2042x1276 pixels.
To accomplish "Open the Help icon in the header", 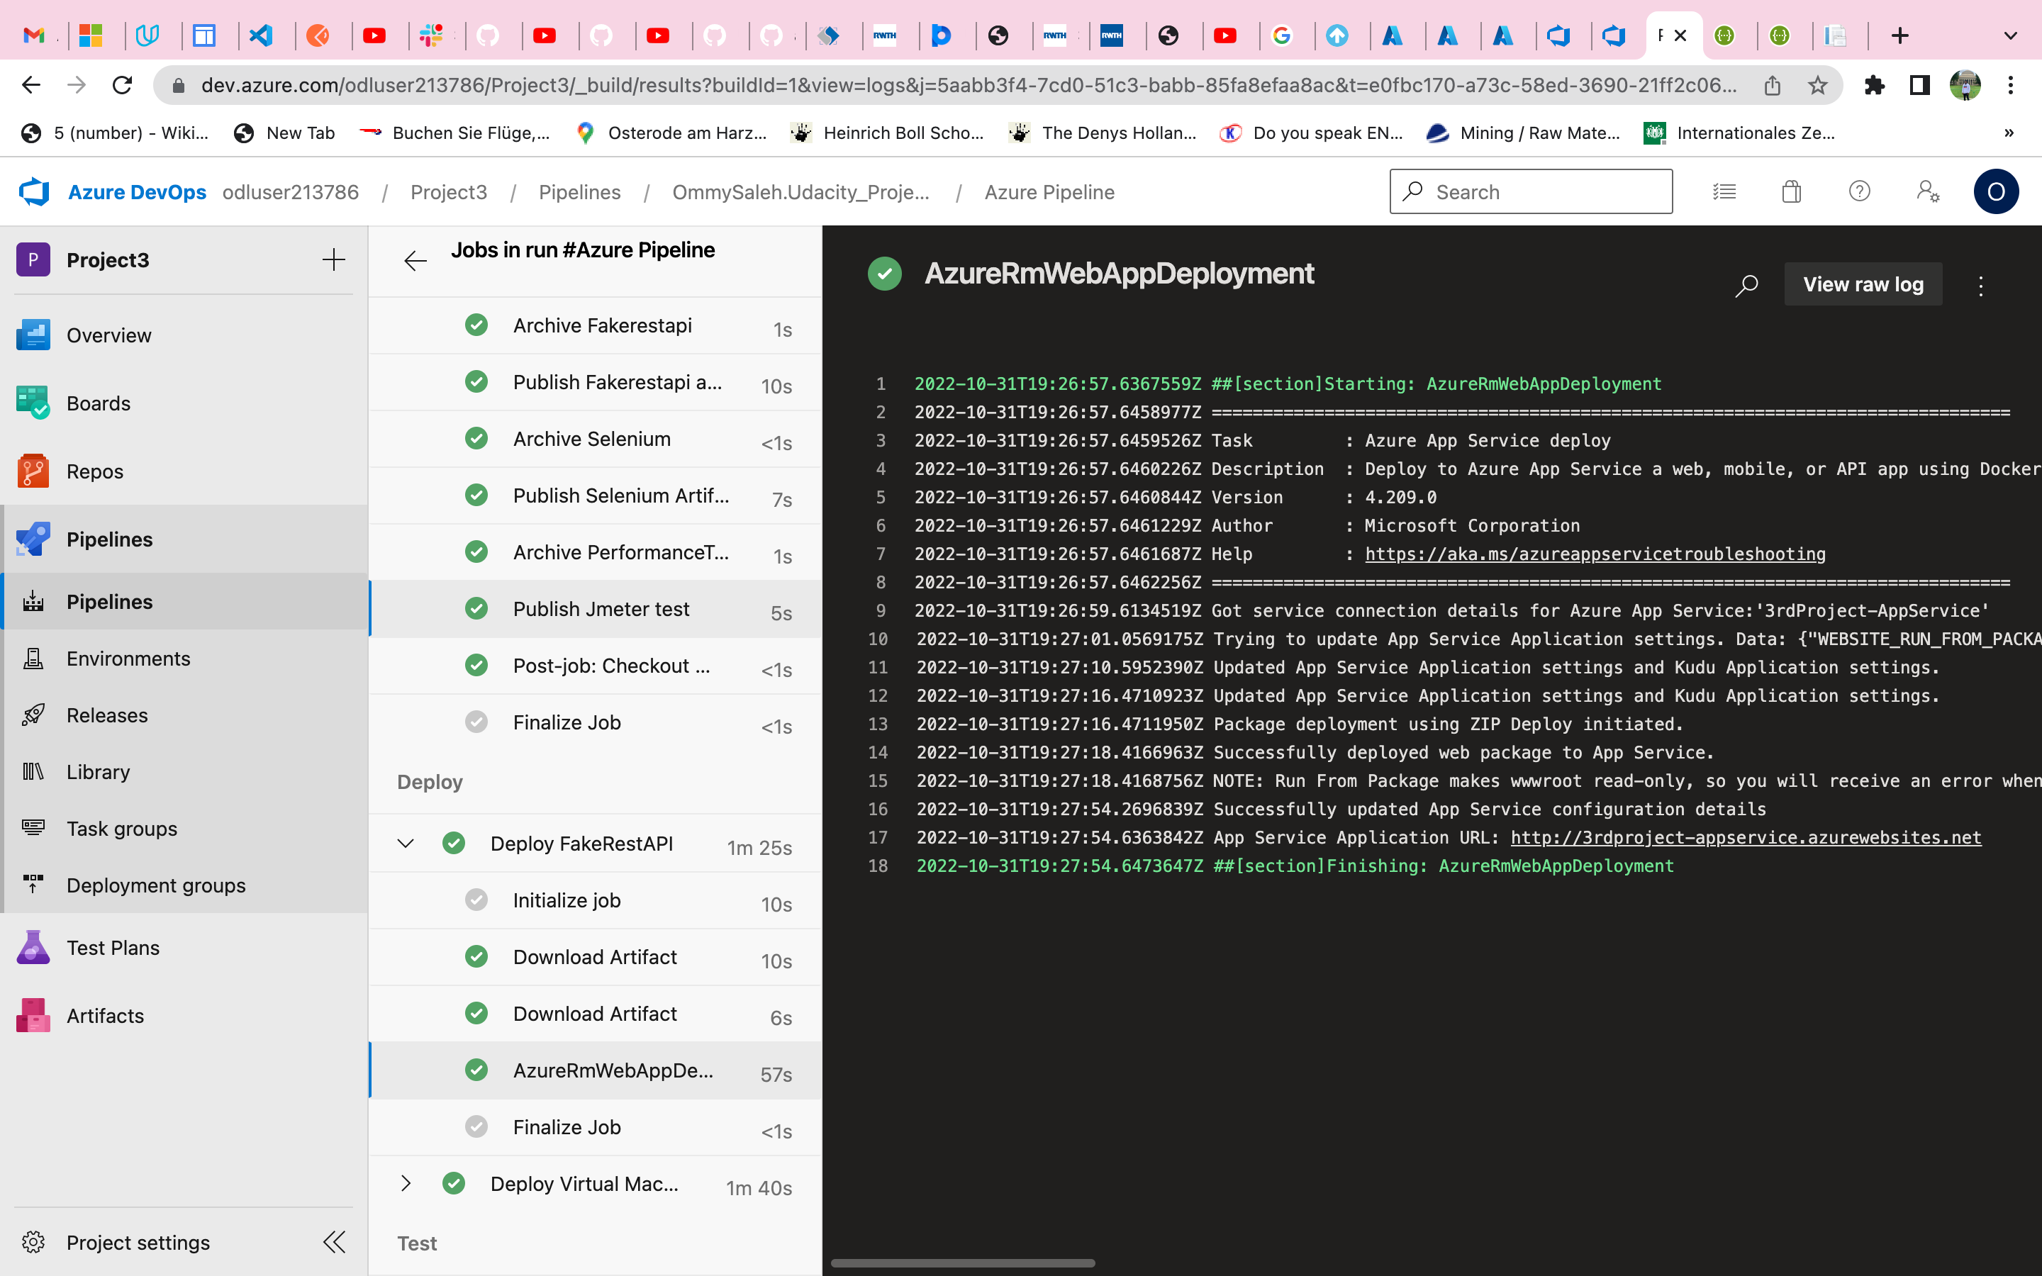I will click(x=1859, y=191).
